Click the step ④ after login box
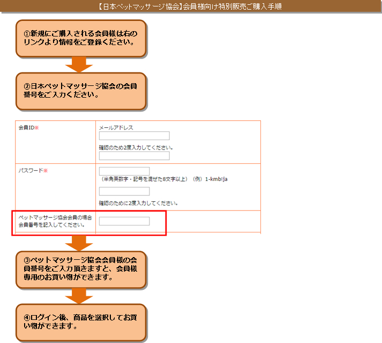This screenshot has width=382, height=343. tap(81, 322)
